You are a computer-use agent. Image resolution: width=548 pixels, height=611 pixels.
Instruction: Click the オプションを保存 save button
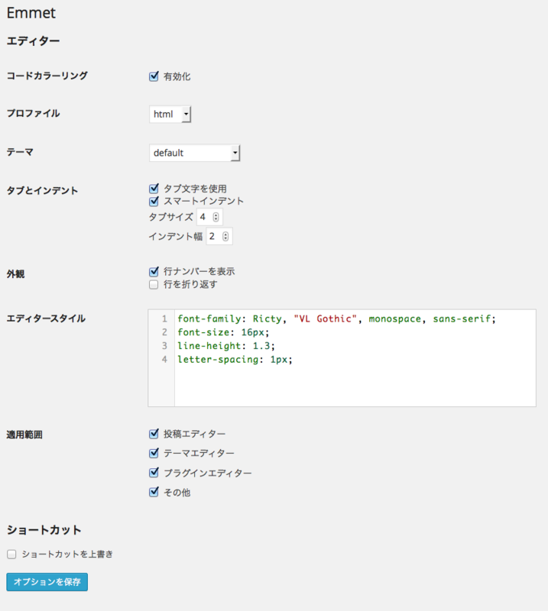point(47,581)
